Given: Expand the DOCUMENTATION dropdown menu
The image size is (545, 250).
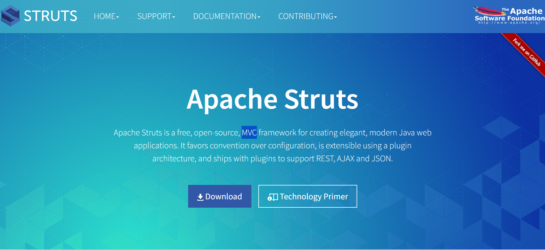Looking at the screenshot, I should [225, 16].
